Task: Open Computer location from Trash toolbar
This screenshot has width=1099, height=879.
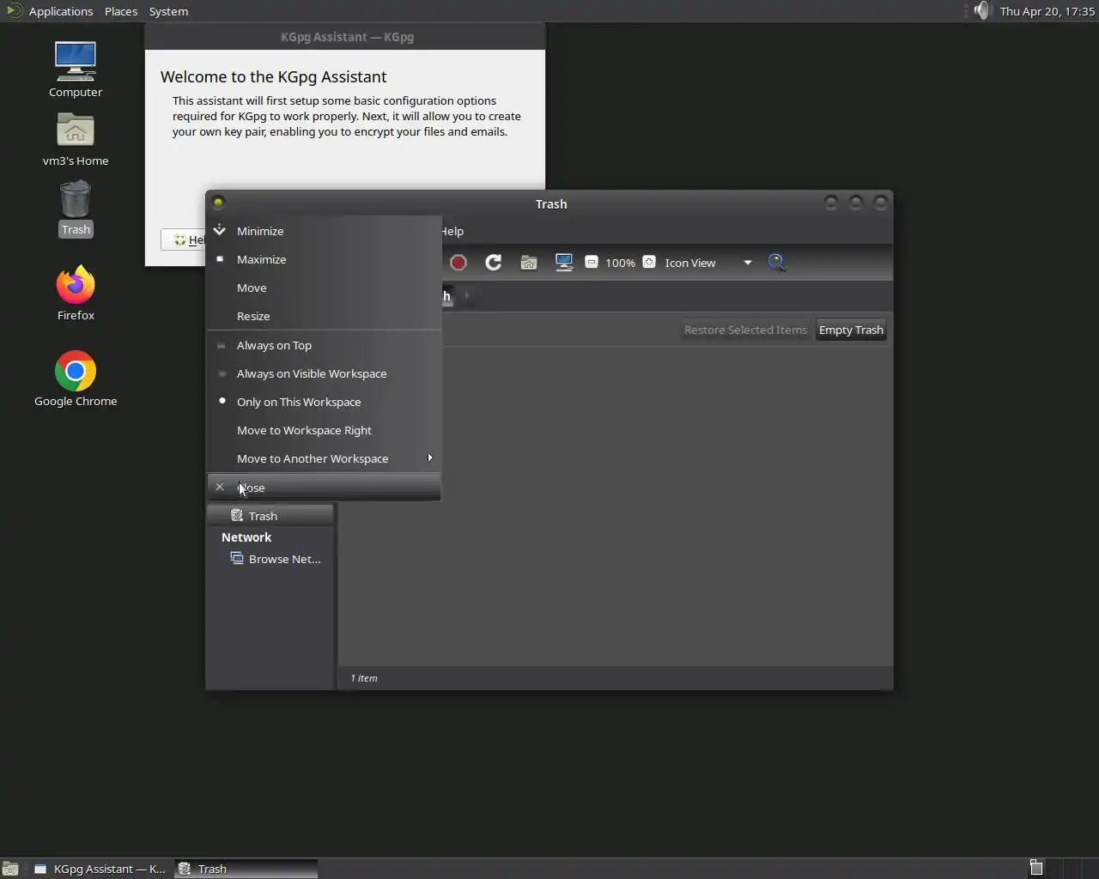Action: point(564,263)
